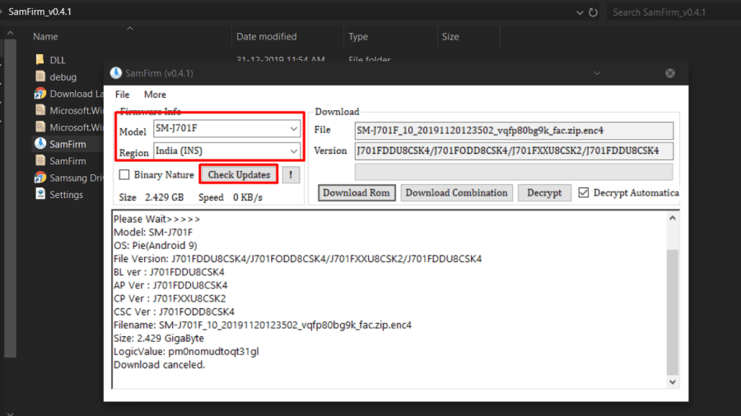Click the Version text field
The image size is (741, 416).
514,151
